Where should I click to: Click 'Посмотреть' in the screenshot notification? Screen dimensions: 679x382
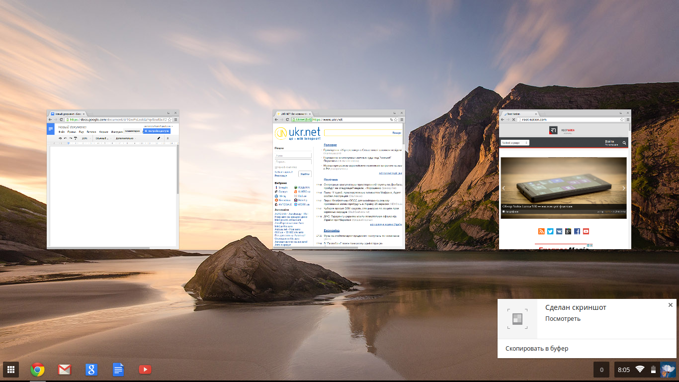[563, 319]
